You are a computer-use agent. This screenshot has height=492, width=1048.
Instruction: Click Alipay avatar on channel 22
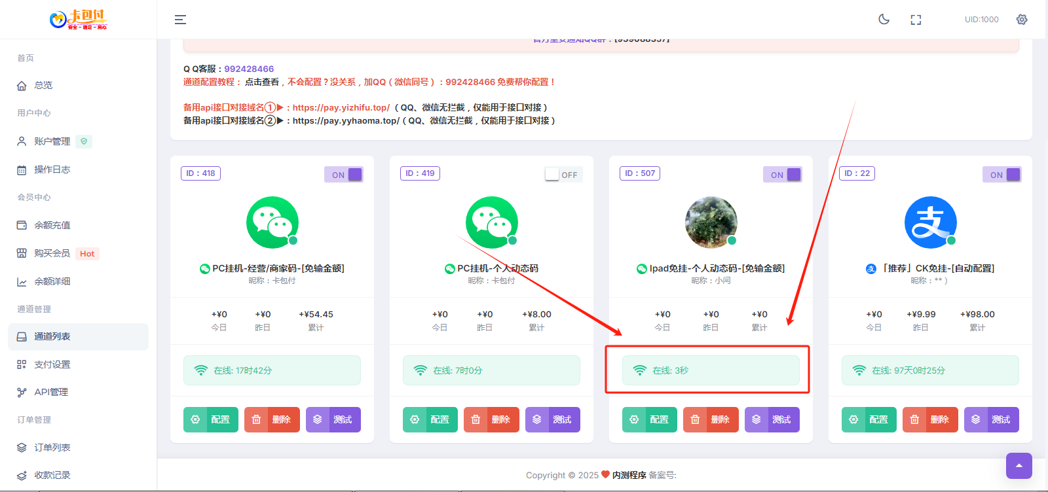click(931, 222)
